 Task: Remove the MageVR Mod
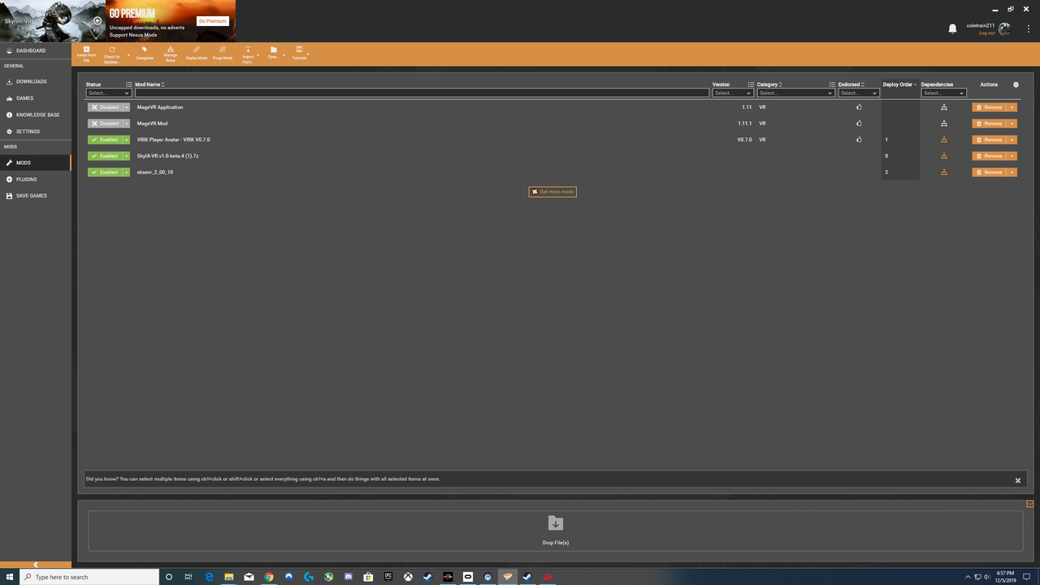[x=989, y=123]
